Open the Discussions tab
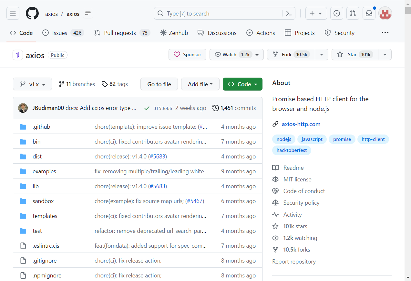Image resolution: width=411 pixels, height=281 pixels. tap(217, 33)
